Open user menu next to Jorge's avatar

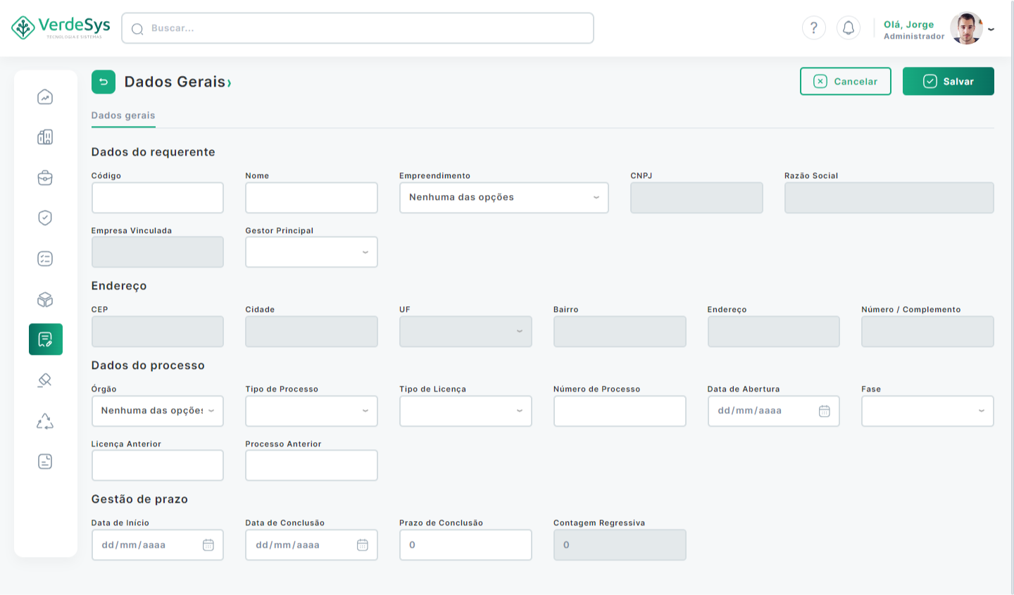pyautogui.click(x=991, y=30)
